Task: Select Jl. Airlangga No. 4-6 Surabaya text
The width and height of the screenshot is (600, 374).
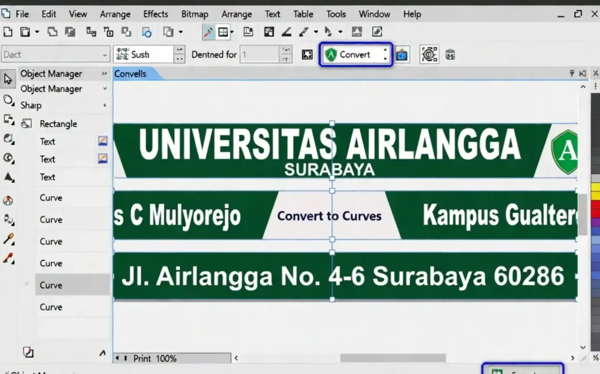Action: (x=343, y=276)
